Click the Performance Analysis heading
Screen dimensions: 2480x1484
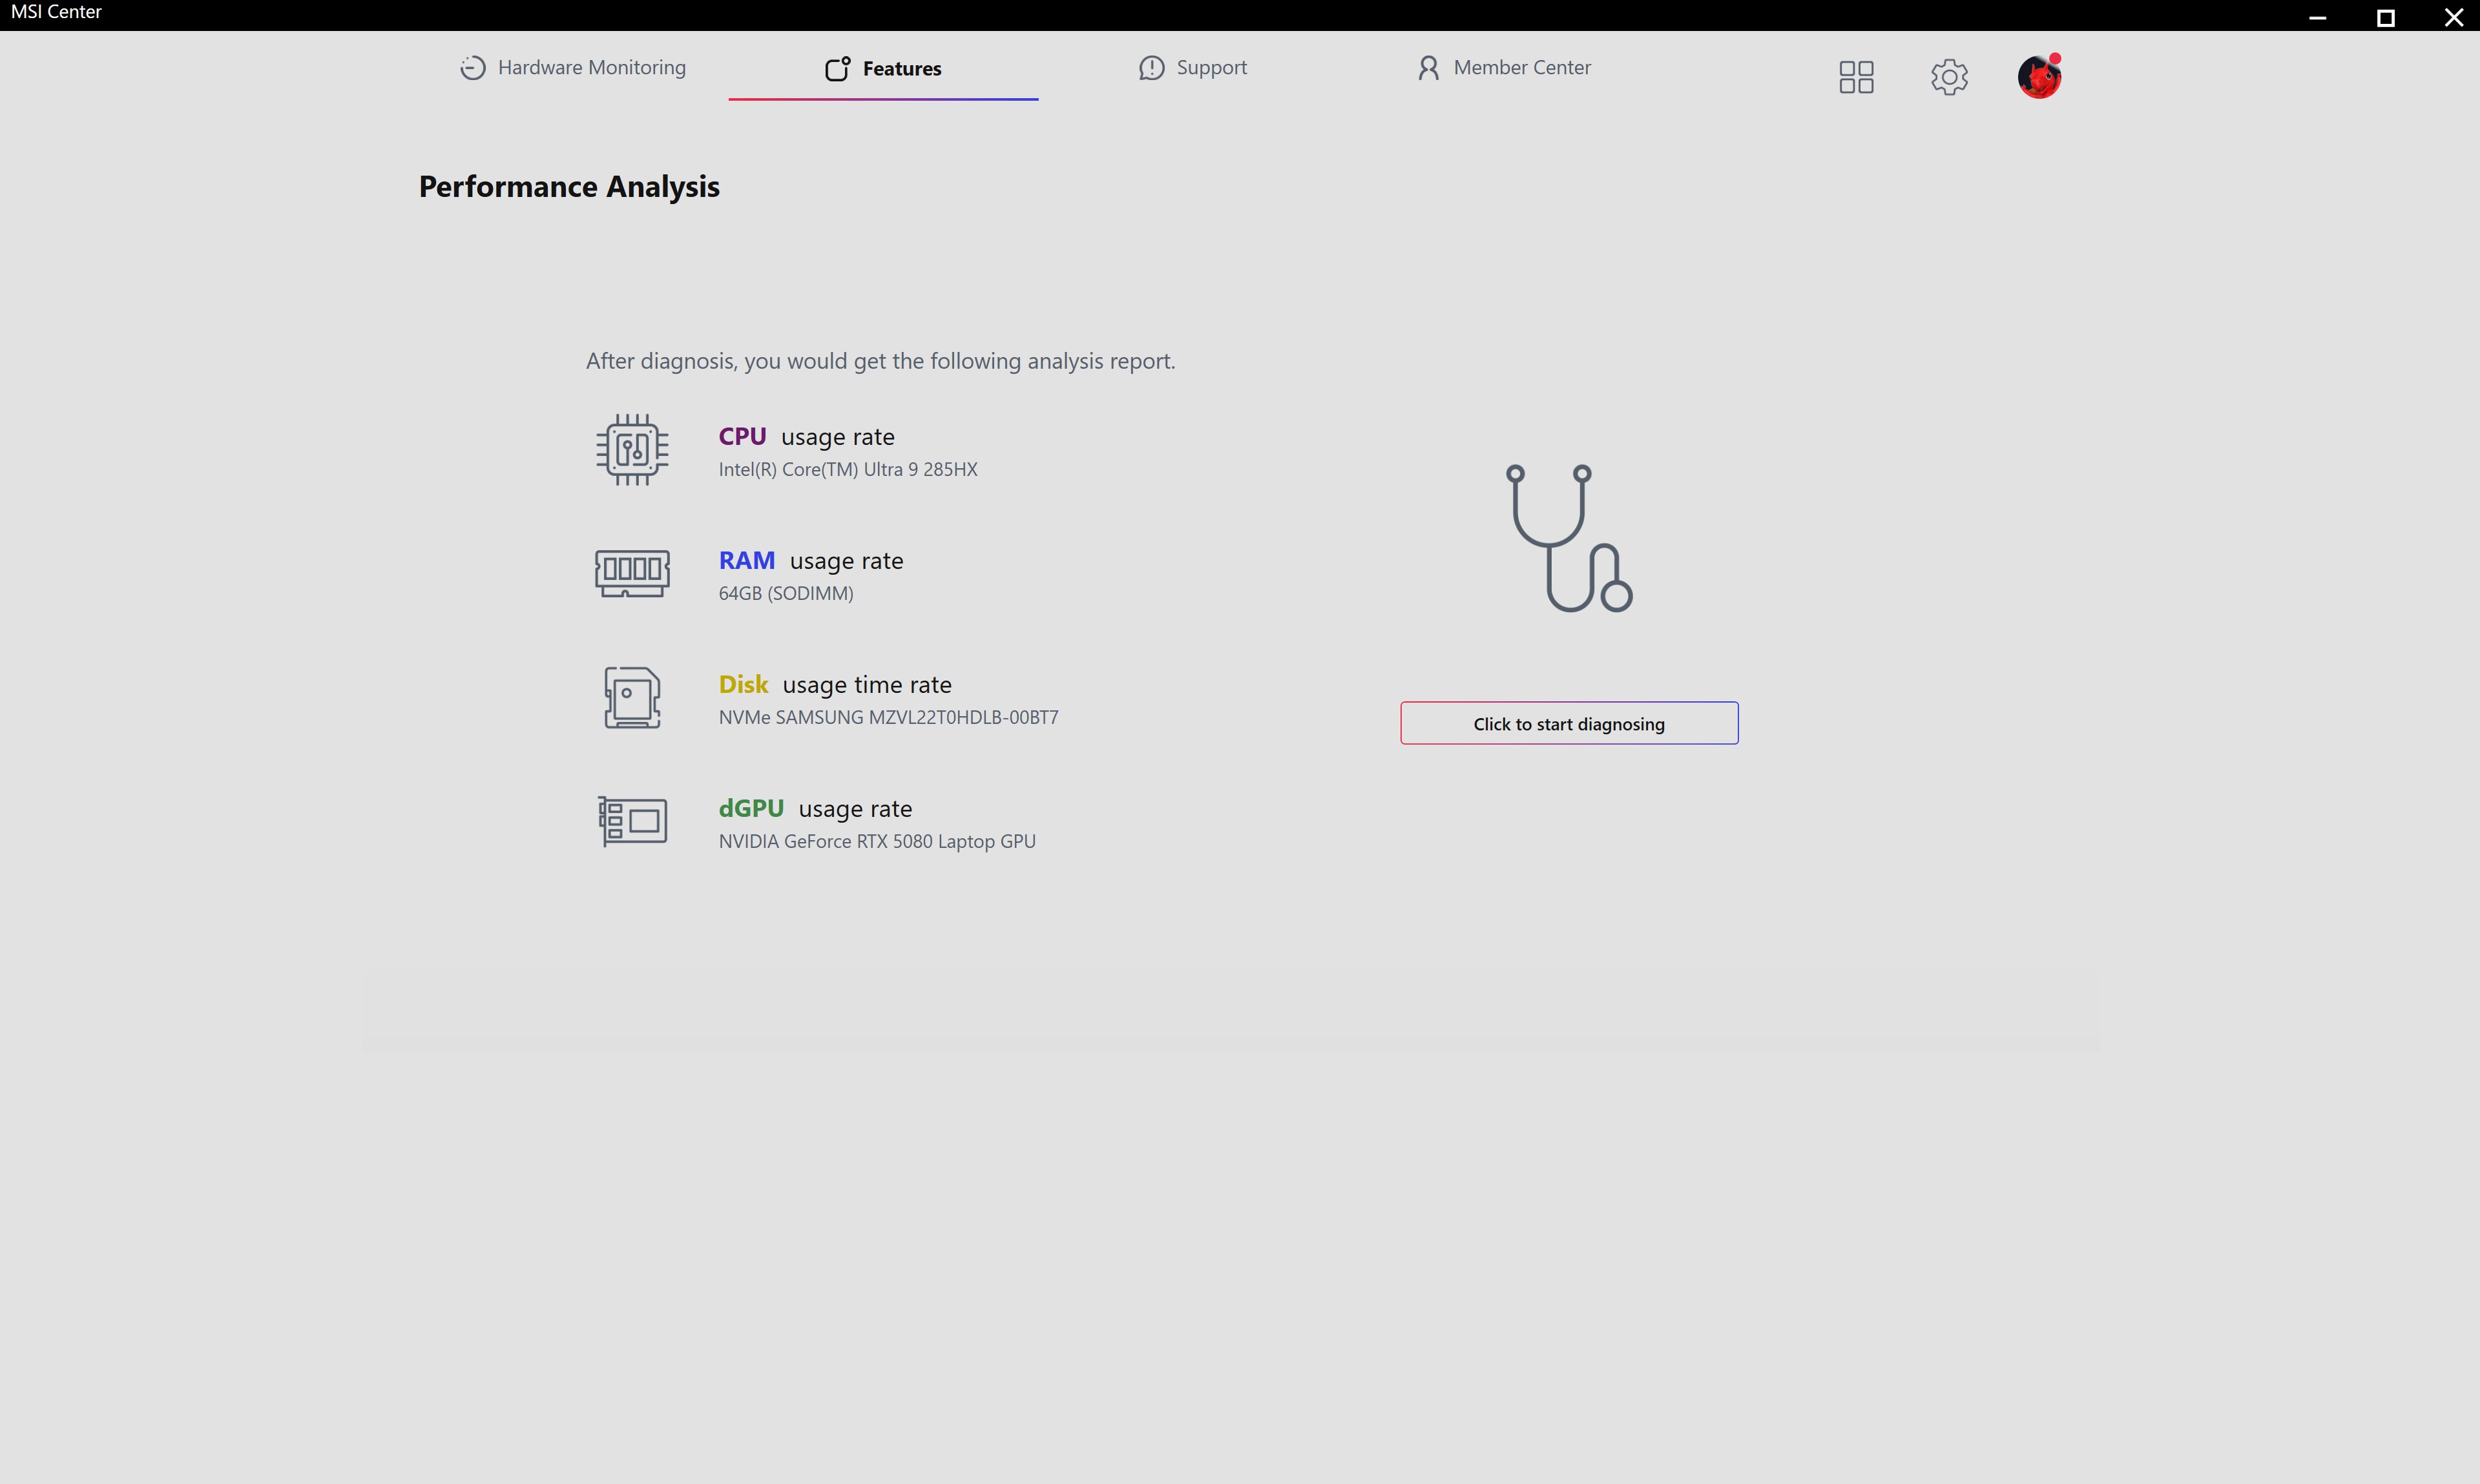[x=568, y=187]
